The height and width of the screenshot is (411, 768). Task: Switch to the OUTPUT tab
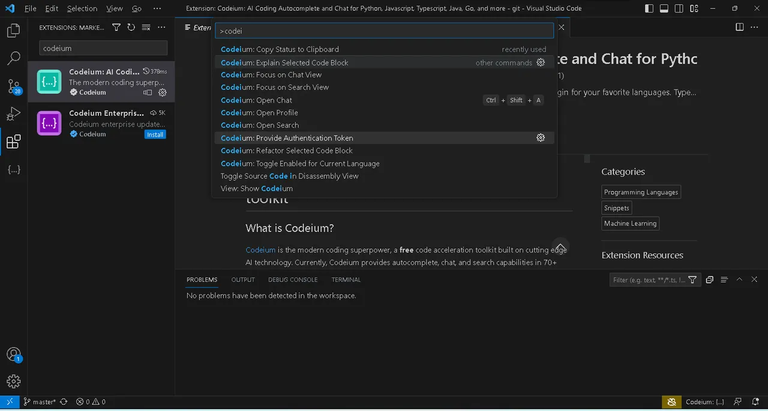tap(243, 280)
